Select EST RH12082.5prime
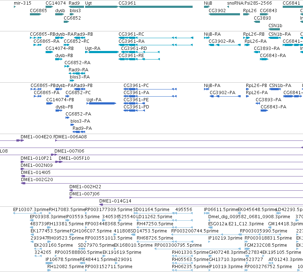Viewport: 303px width, 272px height. 49,270
